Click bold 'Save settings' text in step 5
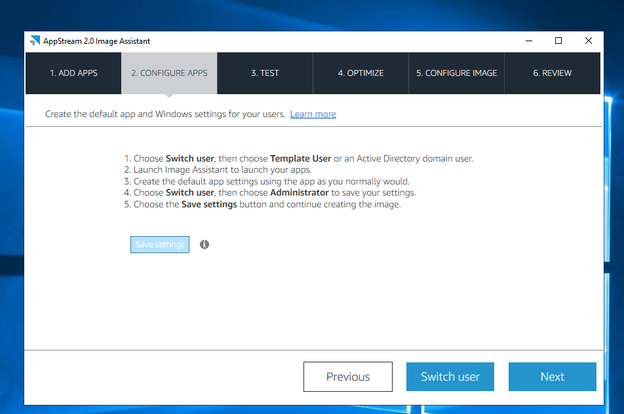Viewport: 624px width, 414px height. 209,205
